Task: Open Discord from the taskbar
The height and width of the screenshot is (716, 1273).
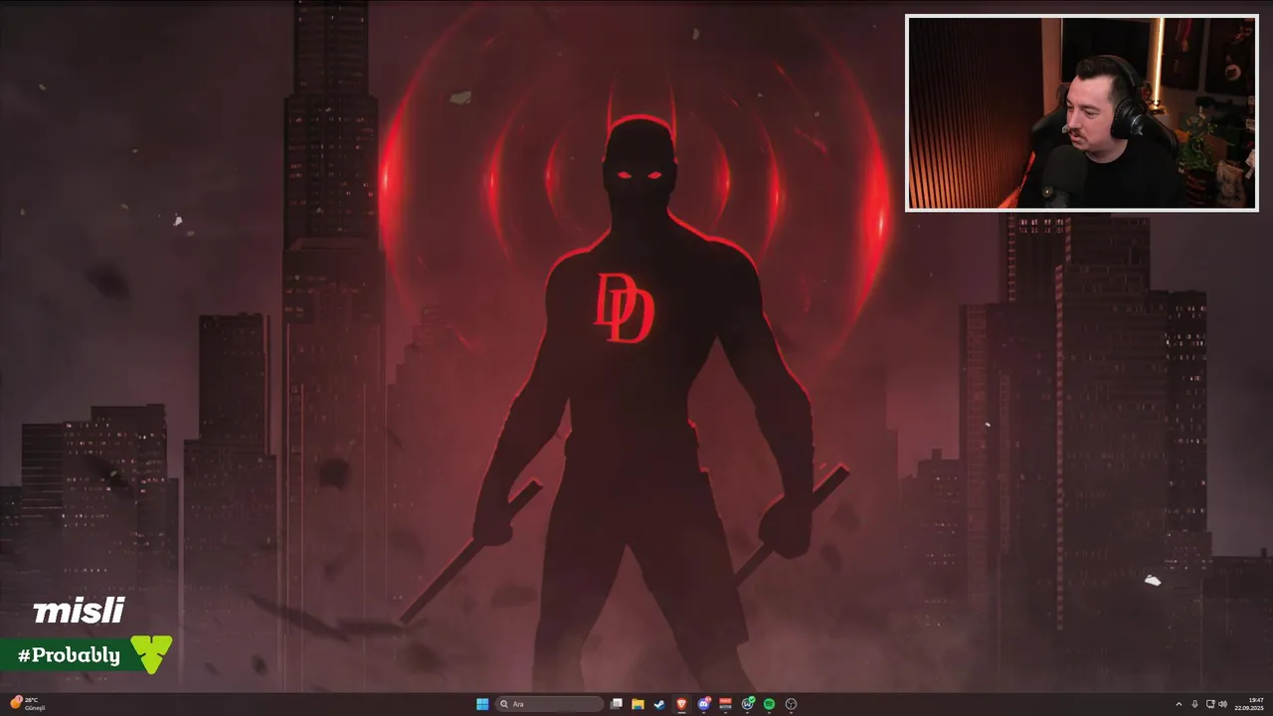Action: click(703, 704)
